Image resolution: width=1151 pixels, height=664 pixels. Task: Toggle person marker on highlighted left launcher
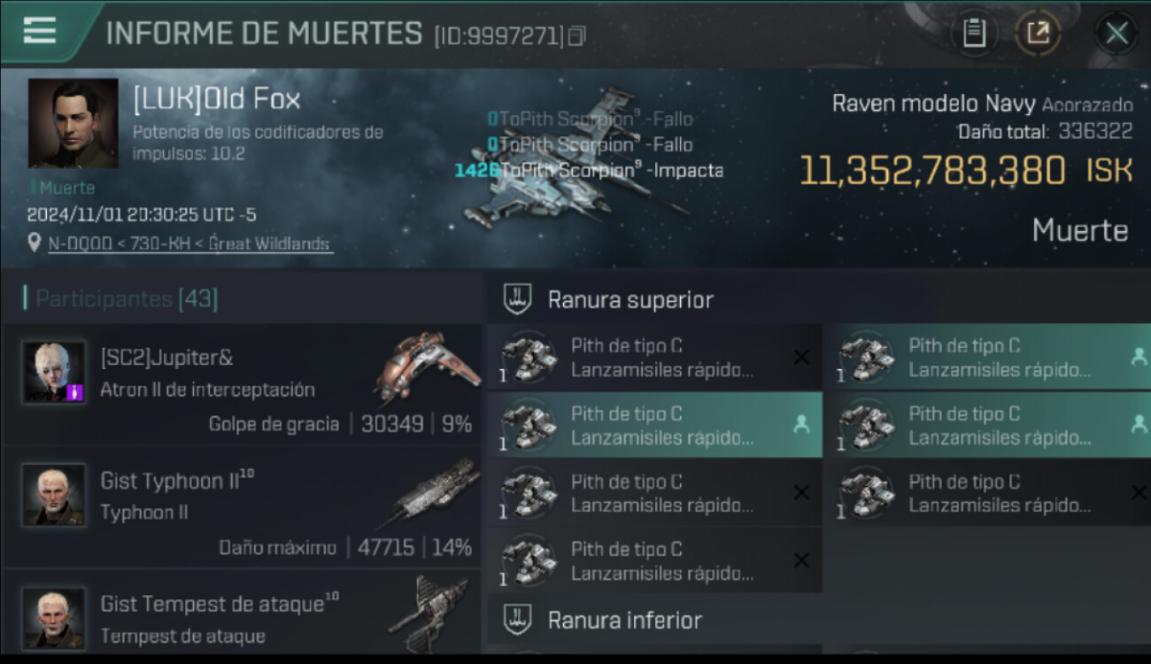[801, 425]
